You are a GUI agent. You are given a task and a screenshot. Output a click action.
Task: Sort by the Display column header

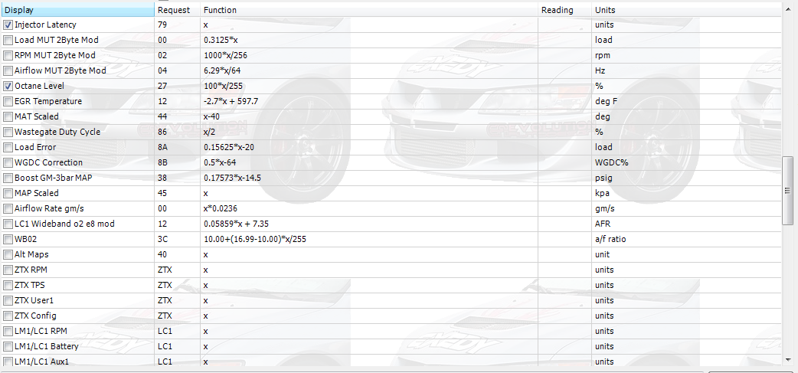77,10
